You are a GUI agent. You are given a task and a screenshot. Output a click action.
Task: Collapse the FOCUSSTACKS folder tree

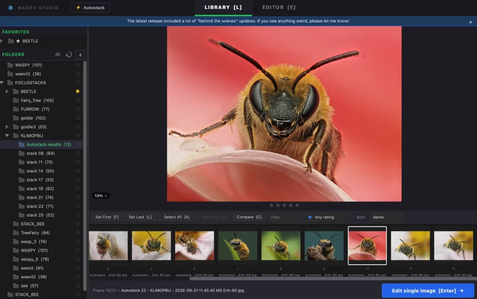(2, 83)
